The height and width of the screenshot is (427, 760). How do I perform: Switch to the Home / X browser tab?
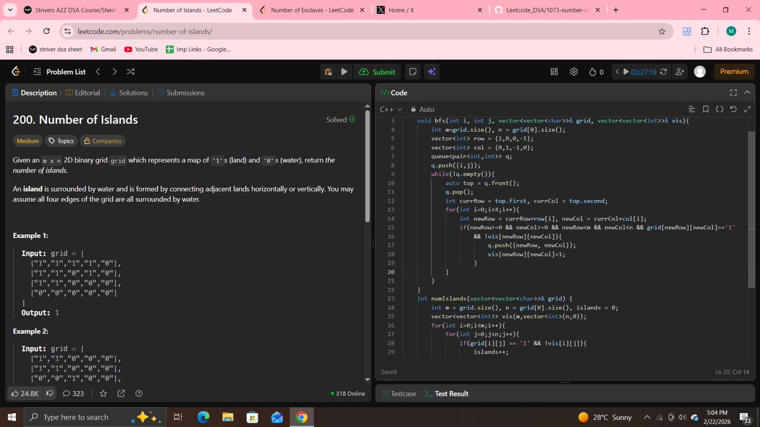click(427, 10)
